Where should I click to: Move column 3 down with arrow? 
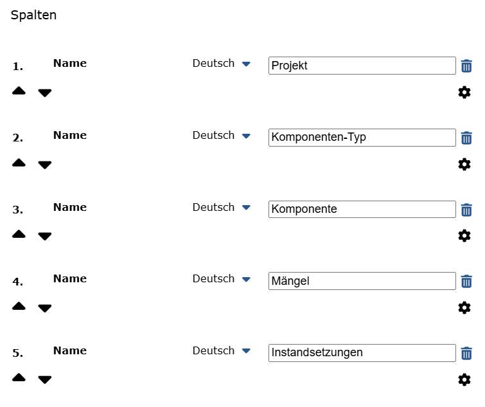(x=45, y=236)
